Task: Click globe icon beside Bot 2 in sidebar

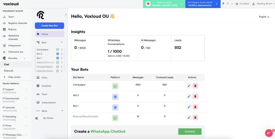Action: (57, 54)
